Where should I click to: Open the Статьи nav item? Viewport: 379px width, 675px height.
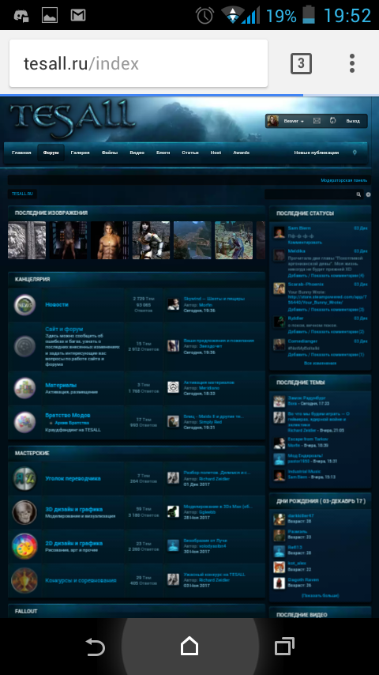click(x=190, y=153)
